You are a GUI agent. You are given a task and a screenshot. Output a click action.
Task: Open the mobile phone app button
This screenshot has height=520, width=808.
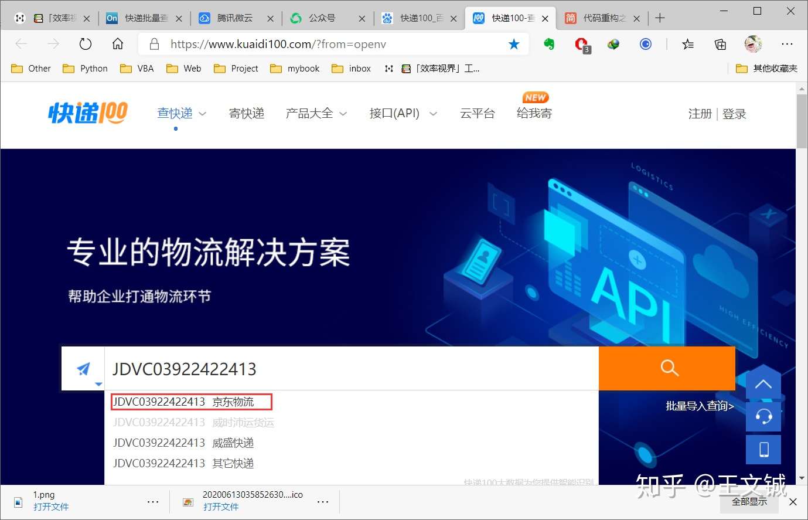[x=763, y=449]
